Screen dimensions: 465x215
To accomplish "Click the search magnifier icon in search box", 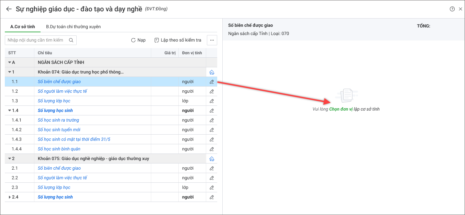I will point(71,40).
